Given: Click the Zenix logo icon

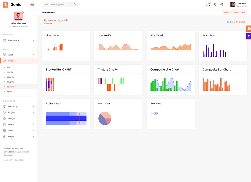Looking at the screenshot, I should point(6,5).
